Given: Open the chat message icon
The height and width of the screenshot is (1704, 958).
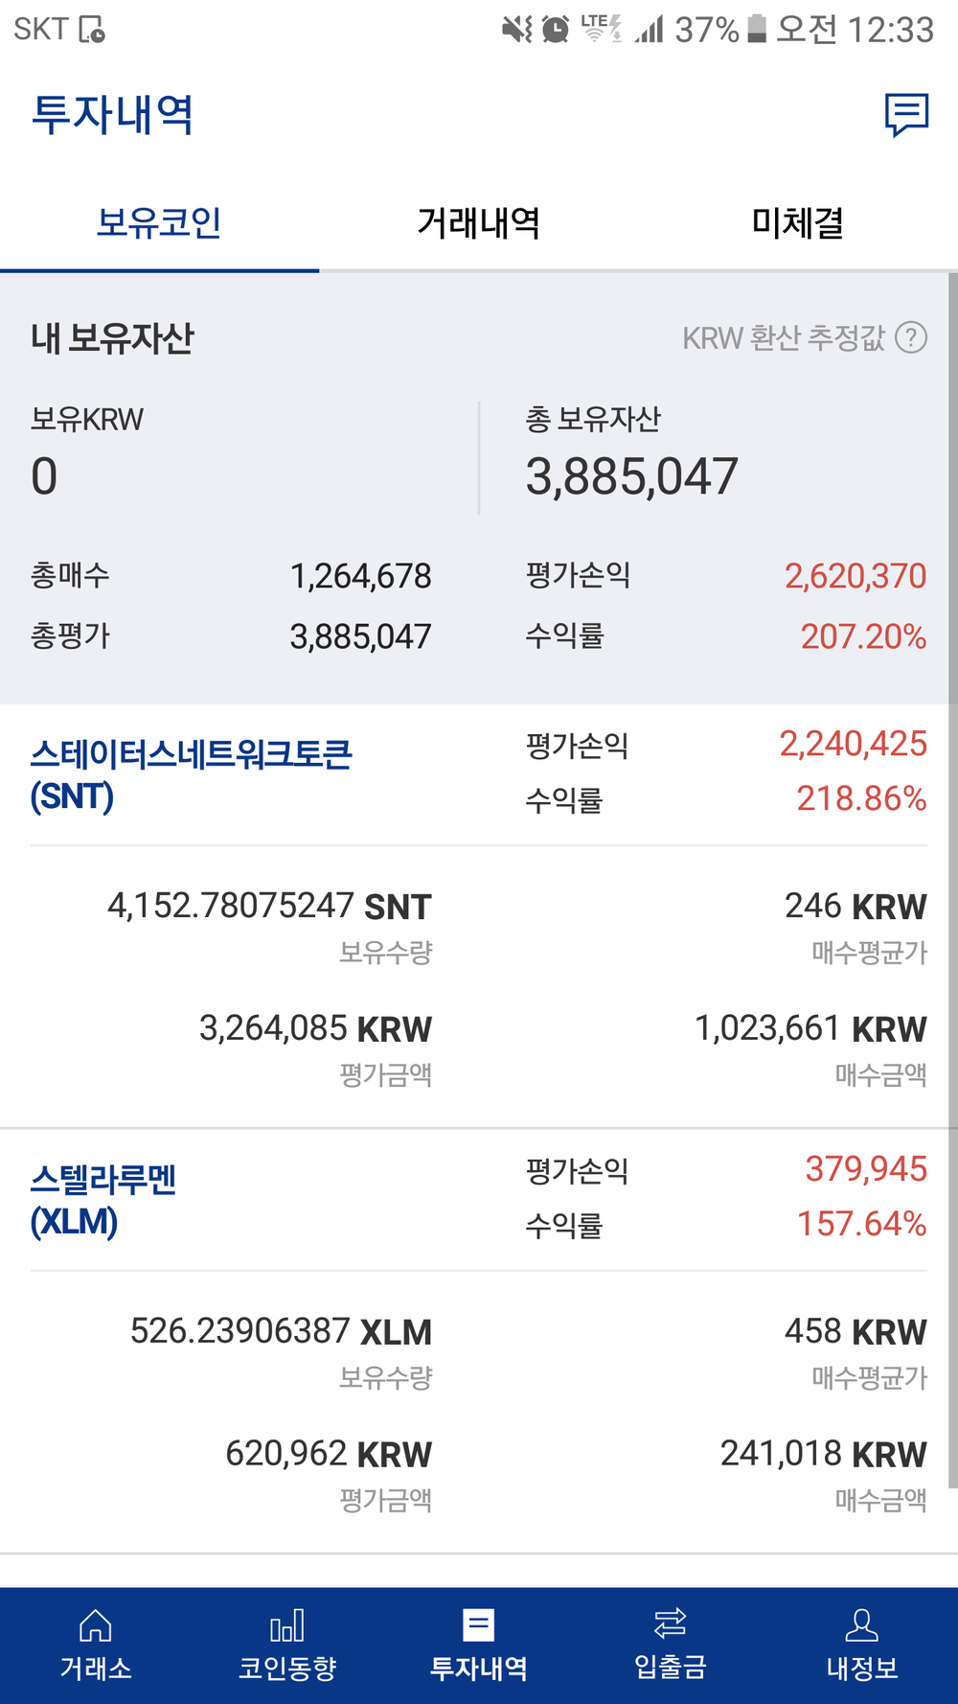Looking at the screenshot, I should 906,115.
